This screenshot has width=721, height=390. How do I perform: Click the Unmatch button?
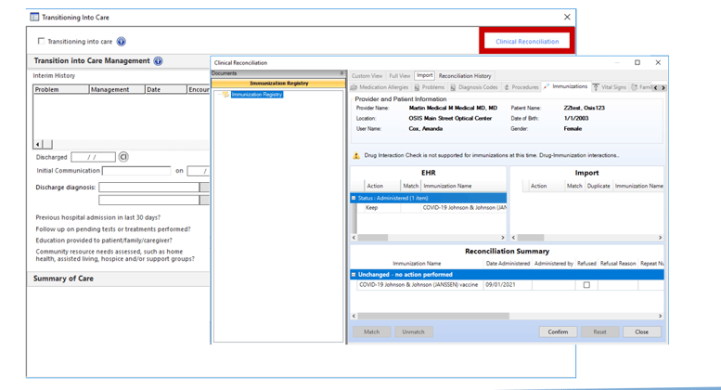413,331
